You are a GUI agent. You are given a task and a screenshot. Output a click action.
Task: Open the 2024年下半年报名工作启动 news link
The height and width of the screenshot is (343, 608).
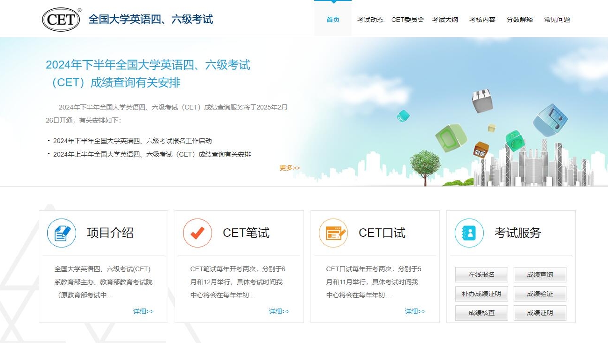(132, 141)
